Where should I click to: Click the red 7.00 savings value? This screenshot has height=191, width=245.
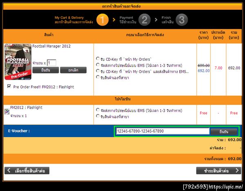218,68
